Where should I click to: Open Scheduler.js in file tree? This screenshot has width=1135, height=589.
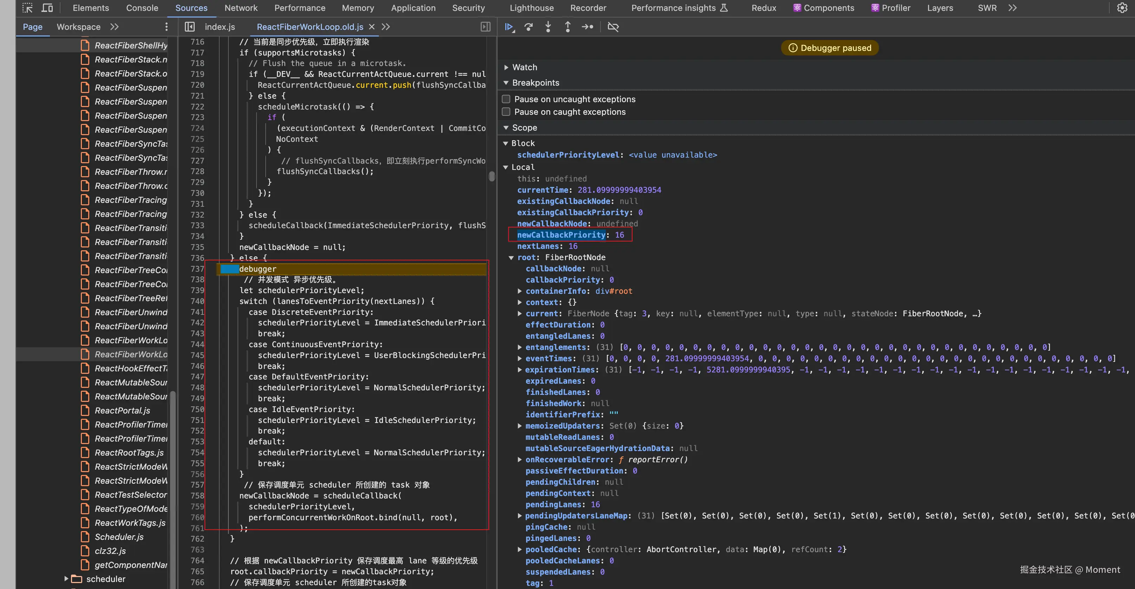click(x=119, y=537)
